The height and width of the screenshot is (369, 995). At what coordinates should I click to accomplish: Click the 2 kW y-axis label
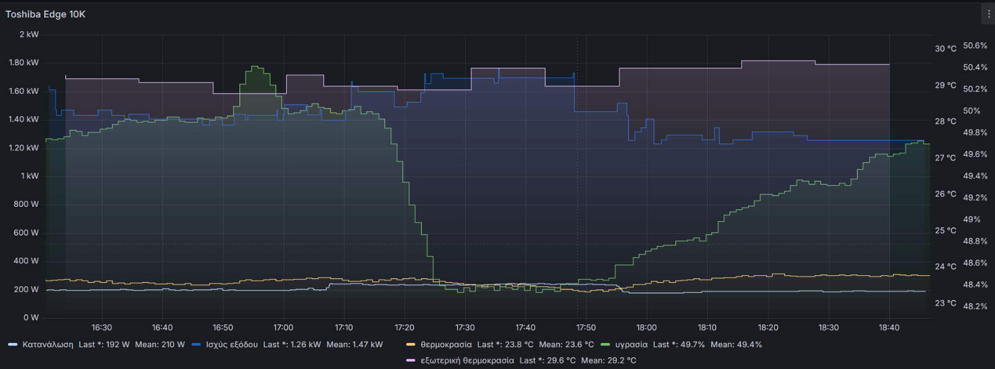point(29,34)
